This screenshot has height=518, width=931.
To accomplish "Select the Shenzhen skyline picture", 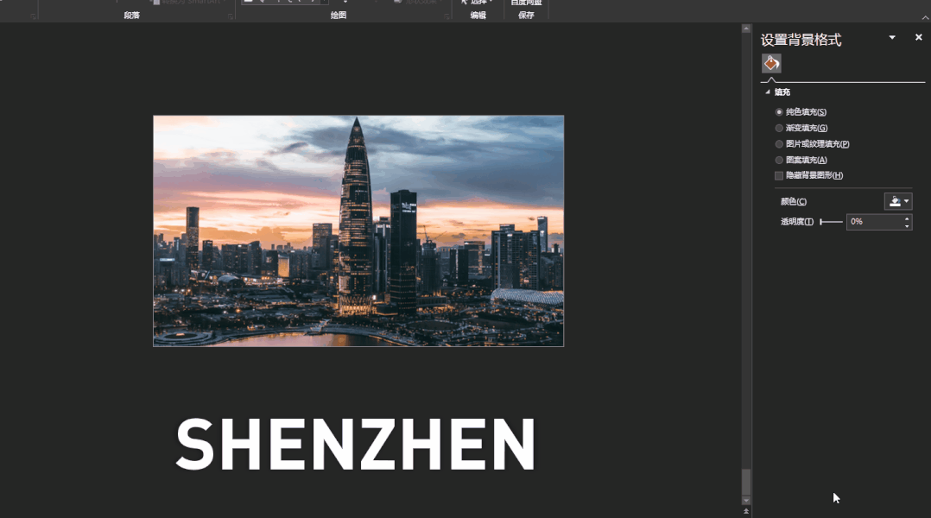I will (x=358, y=231).
